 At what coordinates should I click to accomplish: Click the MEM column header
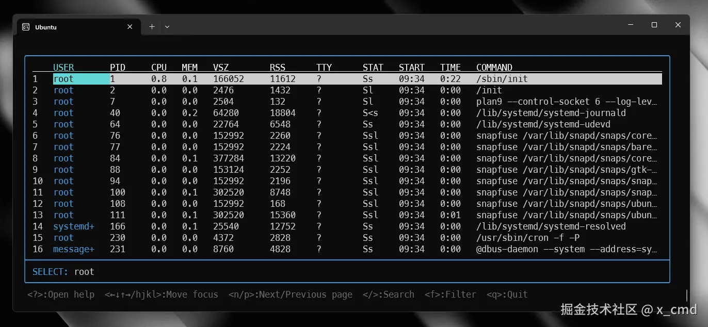[190, 68]
